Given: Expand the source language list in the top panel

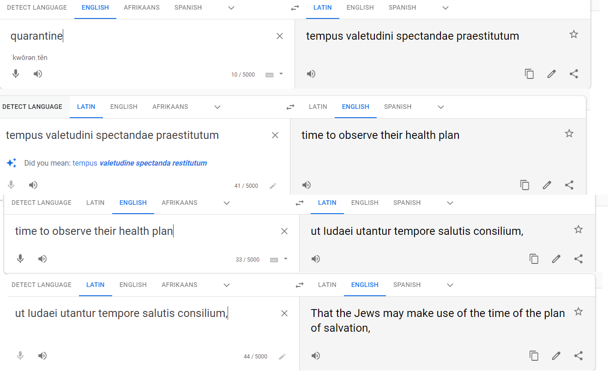Looking at the screenshot, I should (231, 8).
